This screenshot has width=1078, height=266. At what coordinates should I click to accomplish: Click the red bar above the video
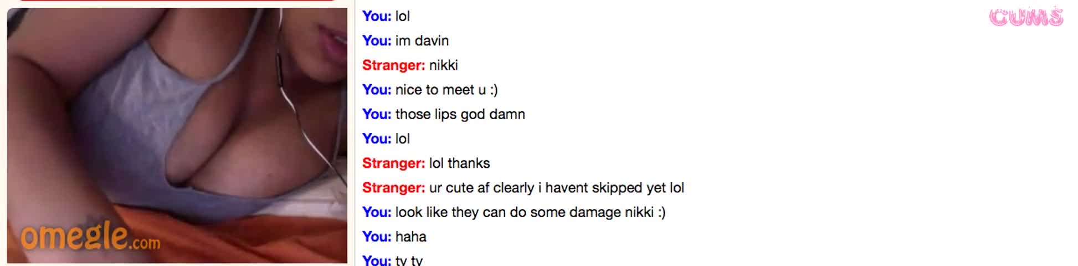(x=177, y=1)
